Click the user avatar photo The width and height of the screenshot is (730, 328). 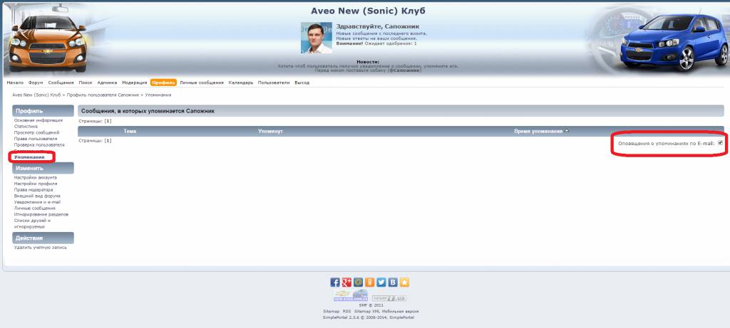click(x=316, y=38)
